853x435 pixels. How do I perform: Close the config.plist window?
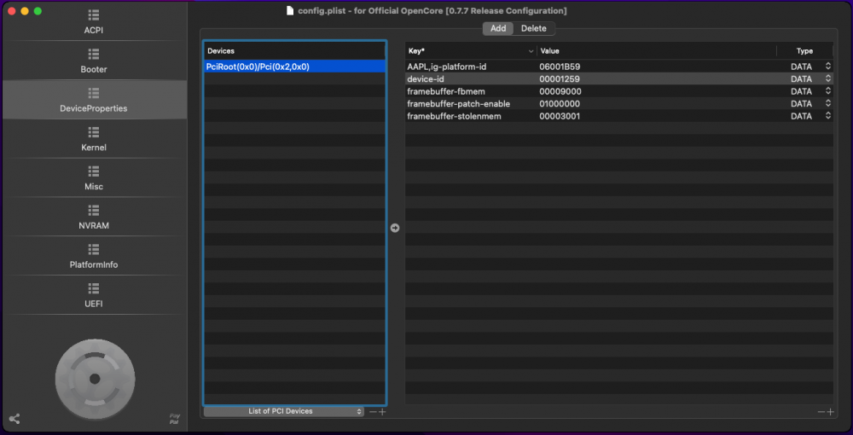coord(11,11)
